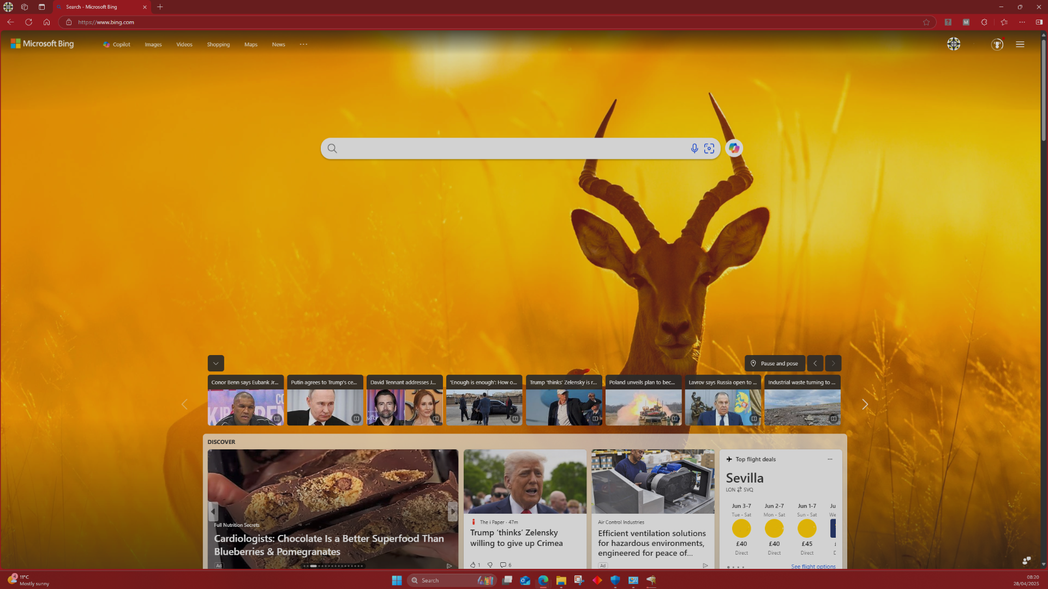1048x589 pixels.
Task: Open Trump 'thinks' Zelensky Crimea article headline
Action: [516, 538]
